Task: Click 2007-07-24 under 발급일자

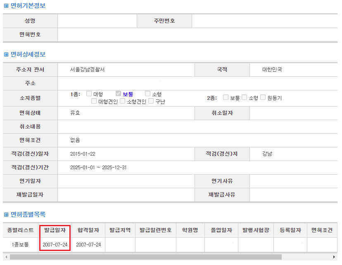Action: click(x=55, y=245)
